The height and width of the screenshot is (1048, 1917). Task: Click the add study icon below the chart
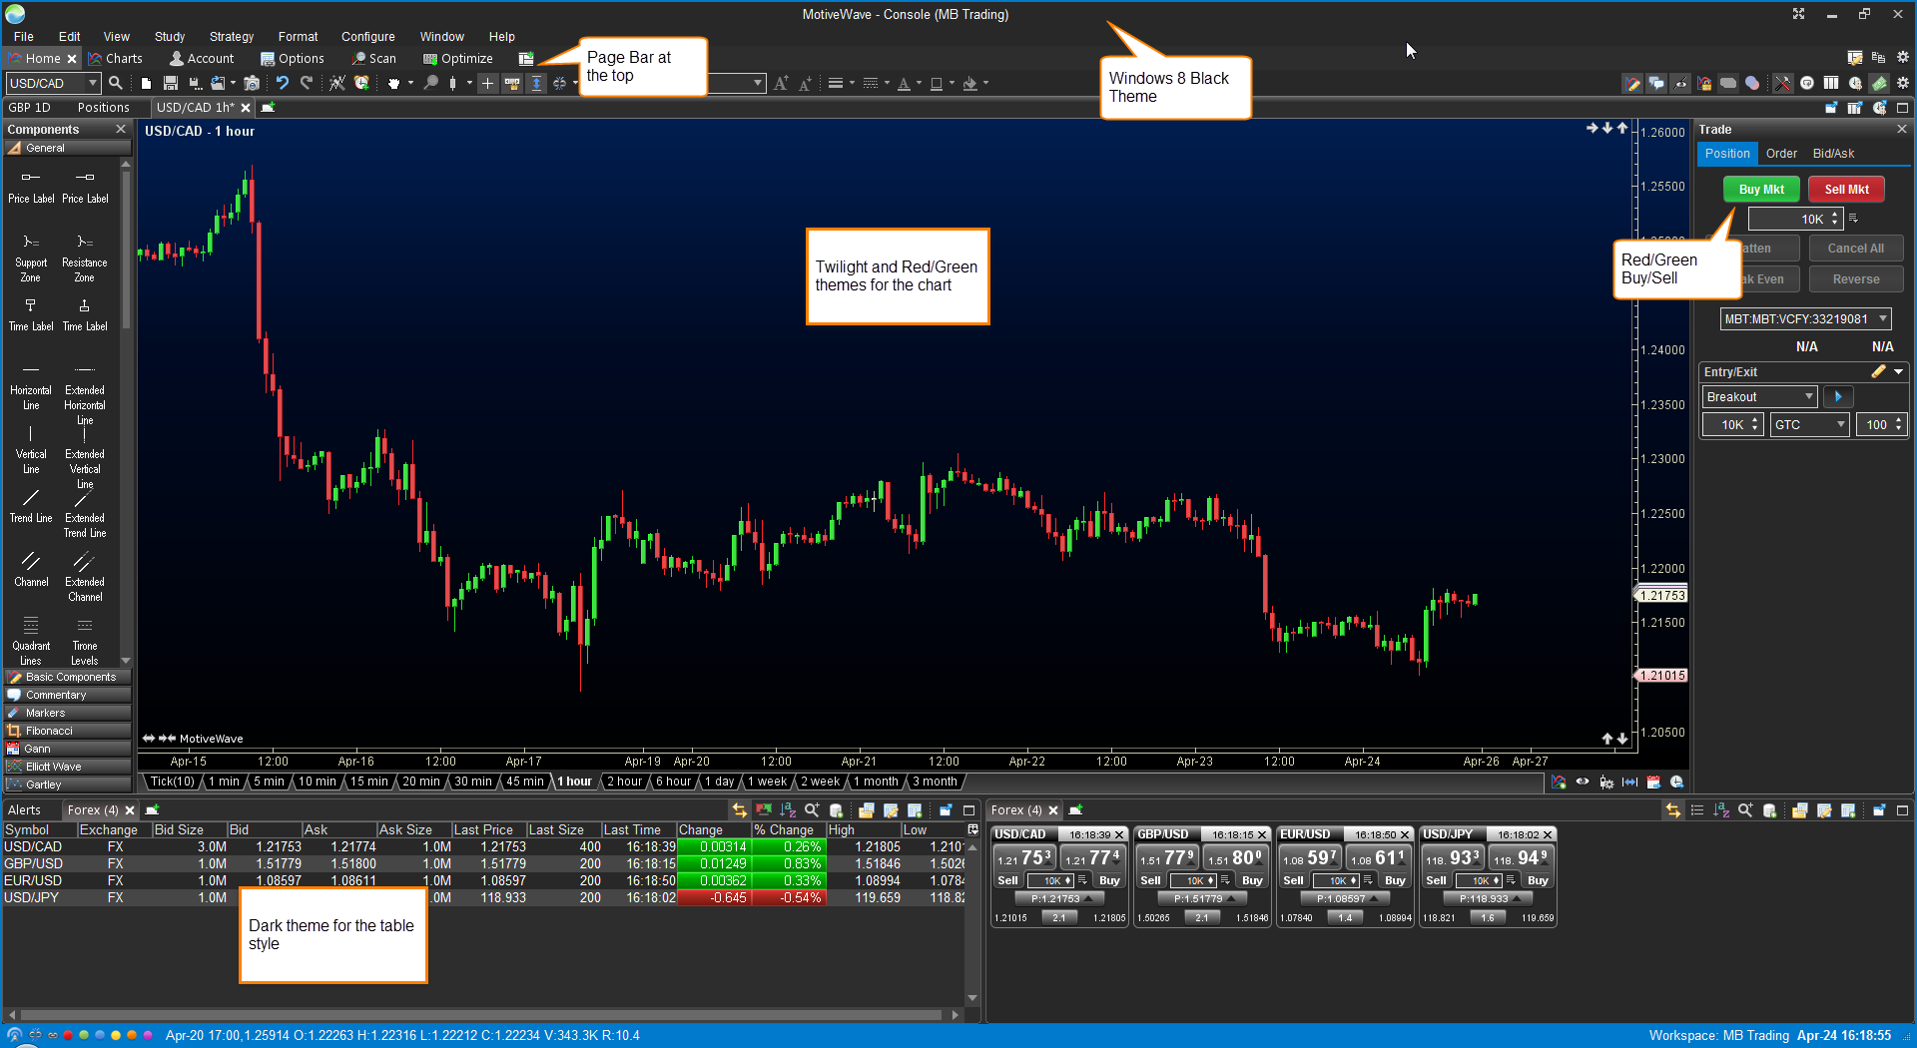[x=1559, y=782]
